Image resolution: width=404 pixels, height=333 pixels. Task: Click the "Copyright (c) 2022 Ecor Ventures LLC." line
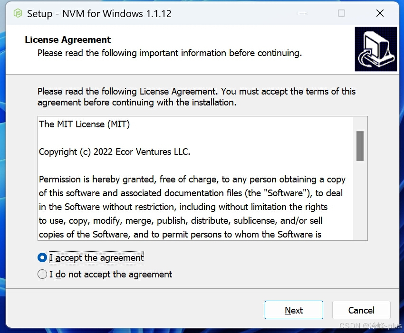point(115,152)
